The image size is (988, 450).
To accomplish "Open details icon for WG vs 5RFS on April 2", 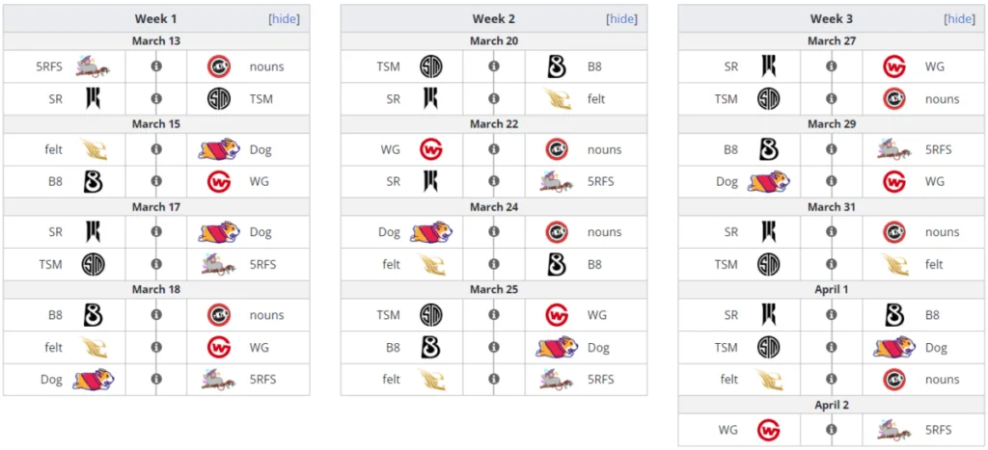I will pyautogui.click(x=832, y=430).
